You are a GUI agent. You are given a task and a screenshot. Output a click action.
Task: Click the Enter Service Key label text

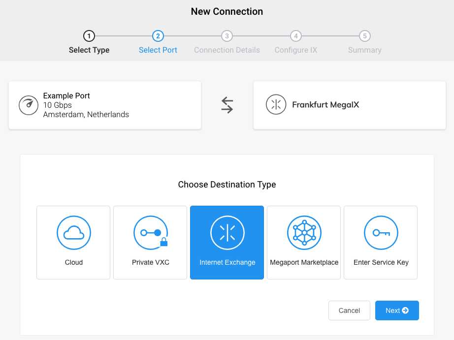point(381,262)
